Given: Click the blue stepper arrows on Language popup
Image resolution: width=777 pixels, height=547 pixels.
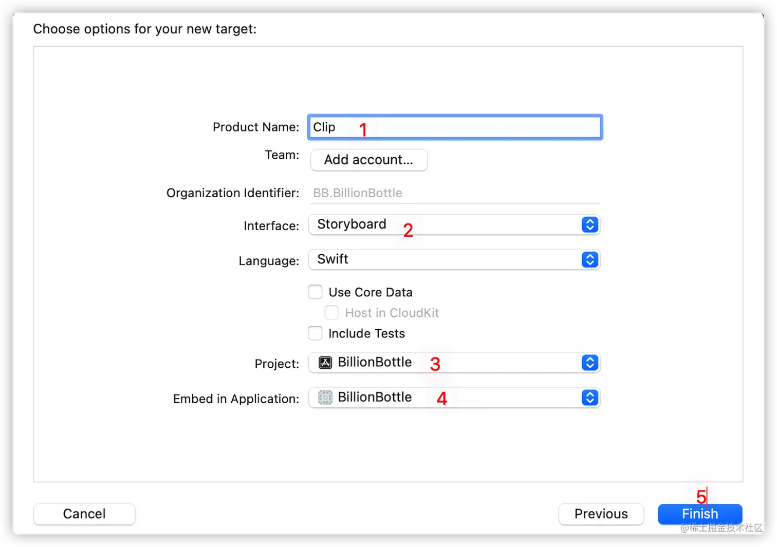Looking at the screenshot, I should point(590,259).
